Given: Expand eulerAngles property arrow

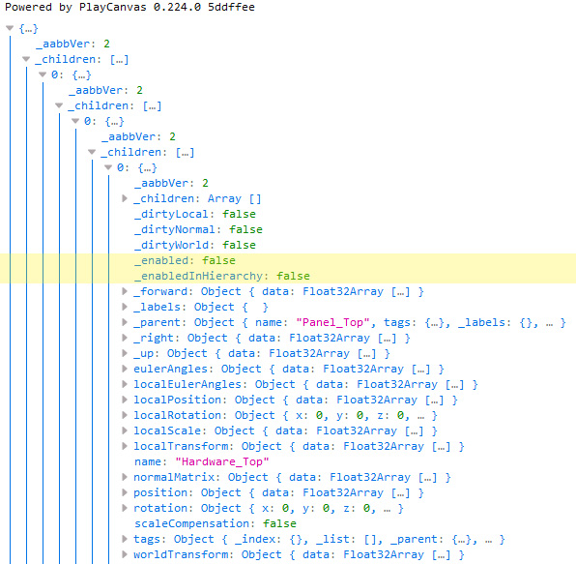Looking at the screenshot, I should pos(125,369).
